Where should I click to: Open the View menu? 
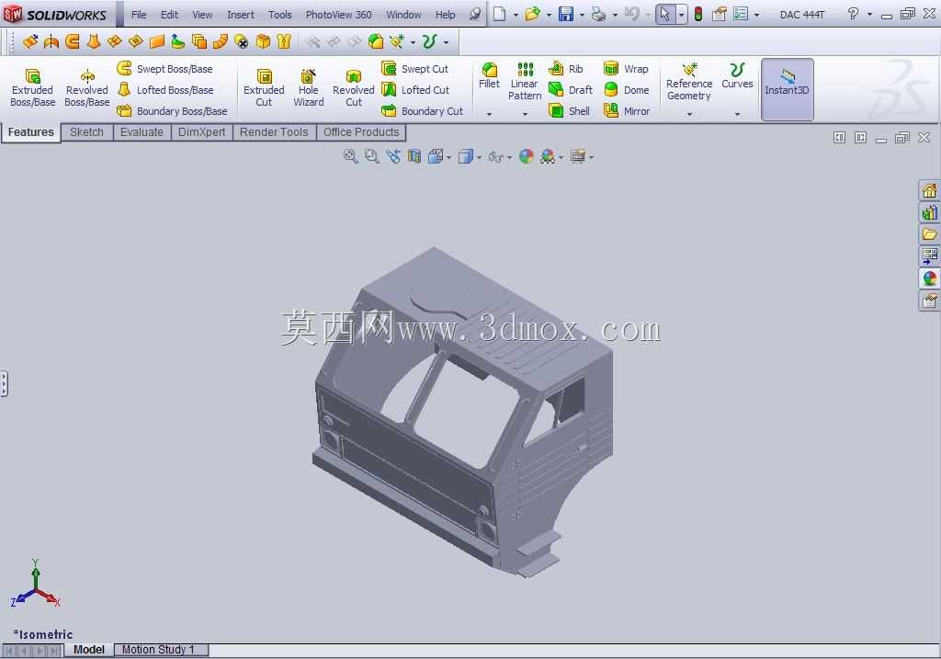(202, 15)
